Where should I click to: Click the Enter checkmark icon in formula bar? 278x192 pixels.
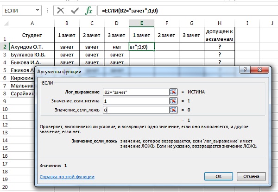click(x=74, y=10)
